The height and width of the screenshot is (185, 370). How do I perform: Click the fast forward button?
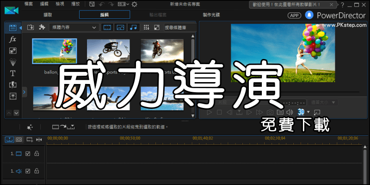259,112
